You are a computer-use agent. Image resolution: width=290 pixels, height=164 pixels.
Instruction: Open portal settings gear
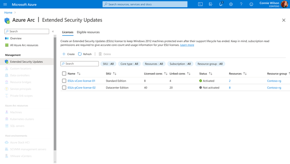(231, 4)
